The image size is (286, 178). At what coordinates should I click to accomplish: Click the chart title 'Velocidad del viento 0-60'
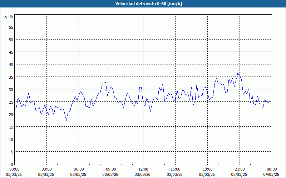(143, 4)
